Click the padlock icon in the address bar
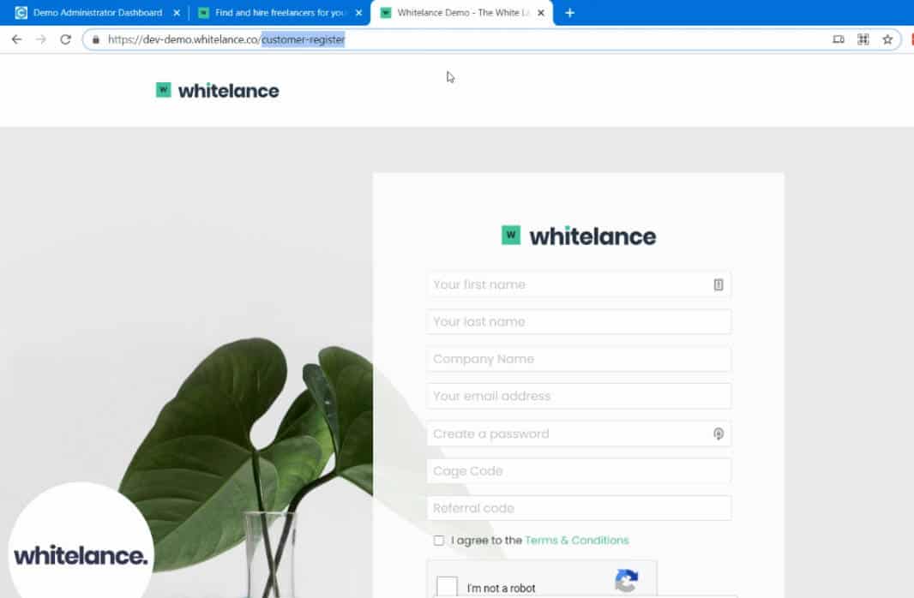The width and height of the screenshot is (914, 598). pos(95,39)
